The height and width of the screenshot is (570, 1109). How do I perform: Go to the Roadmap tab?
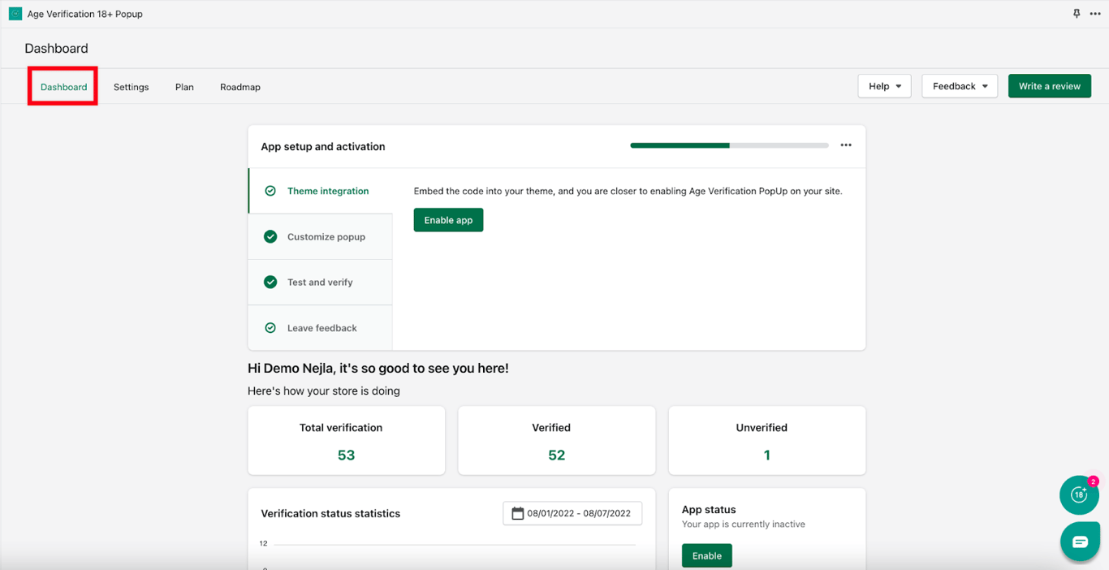coord(240,87)
